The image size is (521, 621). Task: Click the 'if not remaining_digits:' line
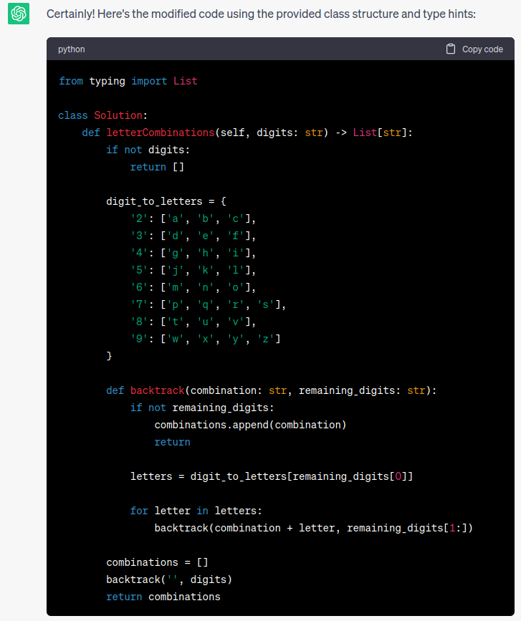202,408
